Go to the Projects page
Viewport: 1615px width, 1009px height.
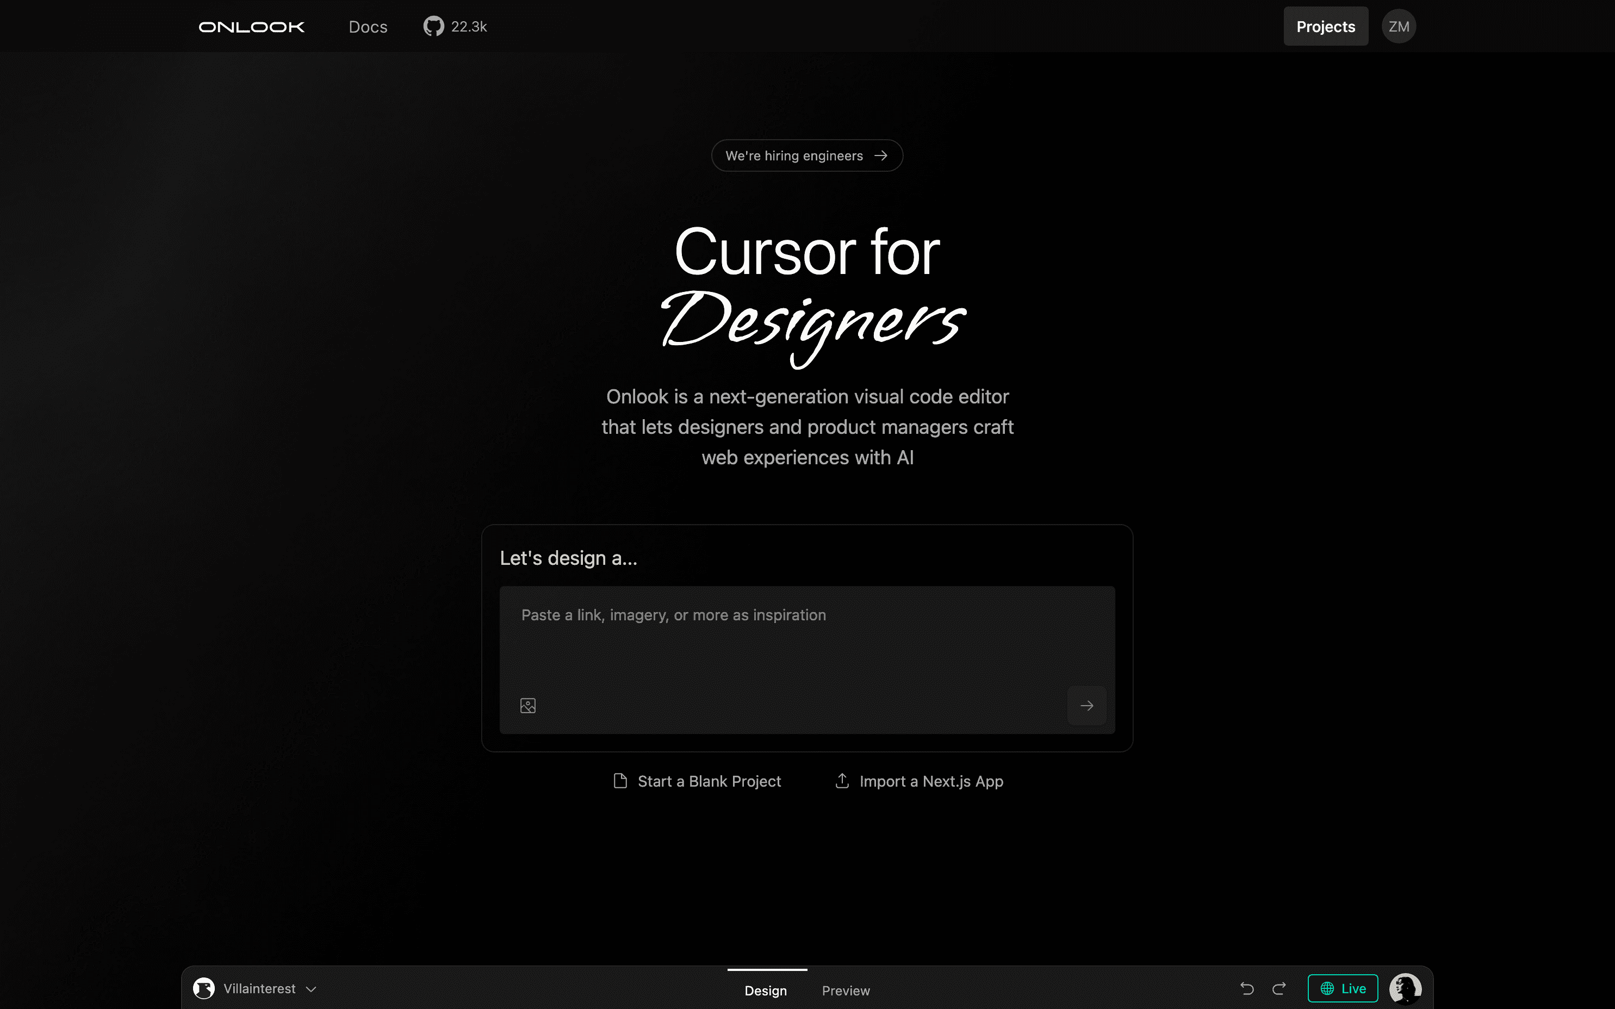pyautogui.click(x=1325, y=27)
